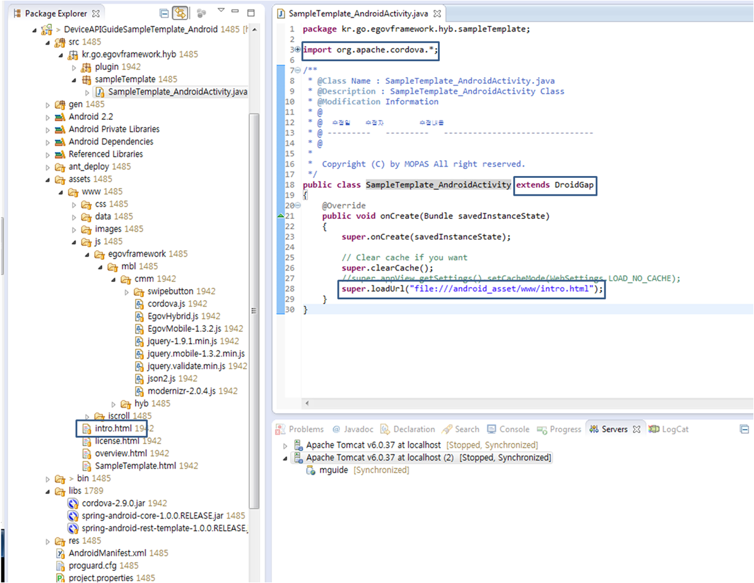Screen dimensions: 754x583
Task: Expand the plugin package node
Action: click(x=74, y=67)
